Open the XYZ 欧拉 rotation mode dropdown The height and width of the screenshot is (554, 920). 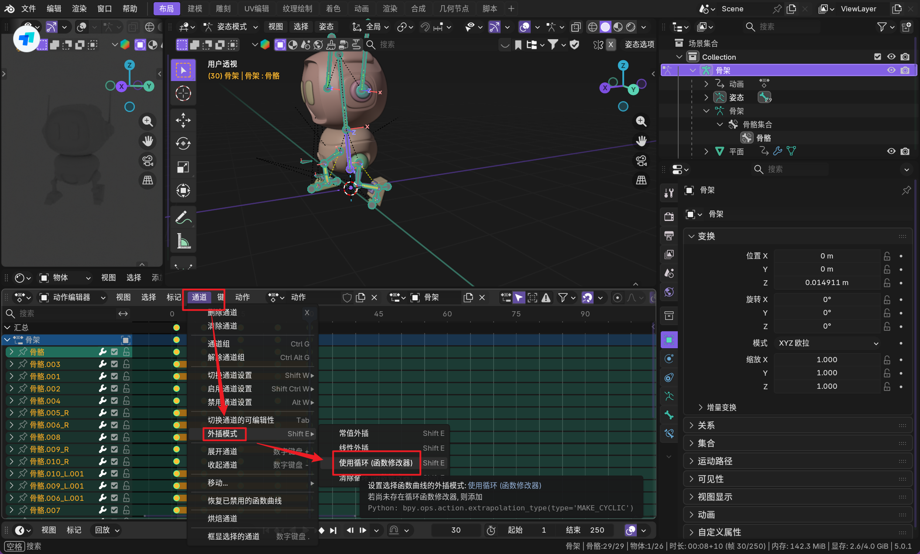pos(827,343)
